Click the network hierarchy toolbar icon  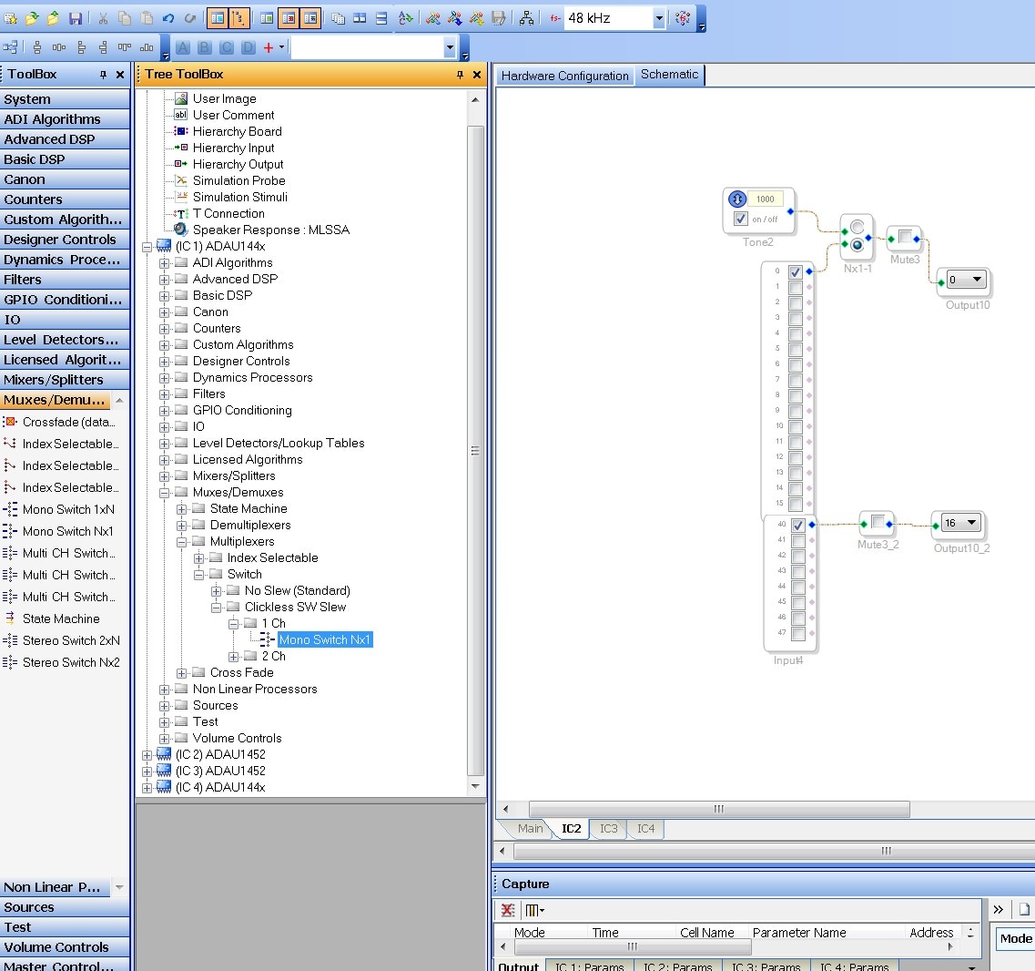(526, 18)
